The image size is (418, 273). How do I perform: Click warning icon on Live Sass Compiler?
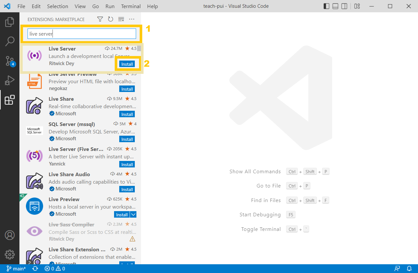pyautogui.click(x=133, y=239)
